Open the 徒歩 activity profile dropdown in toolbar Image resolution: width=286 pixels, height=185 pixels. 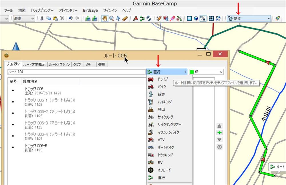click(249, 18)
